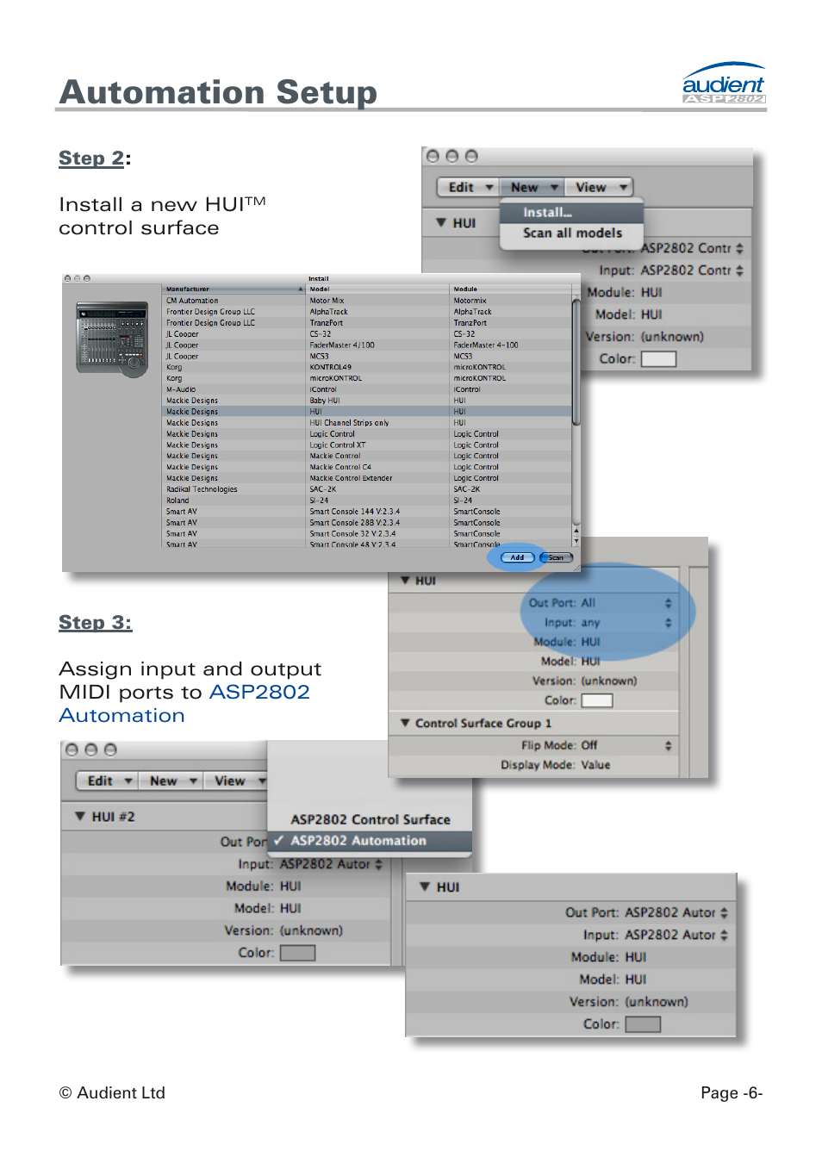Choose ASP2802 Control Surface from port popup
Screen dimensions: 822x1163
pyautogui.click(x=370, y=819)
